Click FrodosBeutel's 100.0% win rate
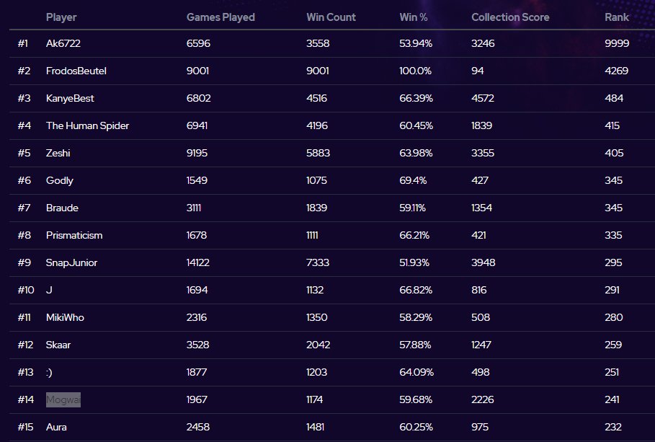 (415, 71)
